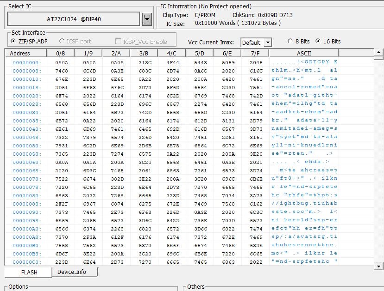Click address row 00000088 label

click(27, 204)
